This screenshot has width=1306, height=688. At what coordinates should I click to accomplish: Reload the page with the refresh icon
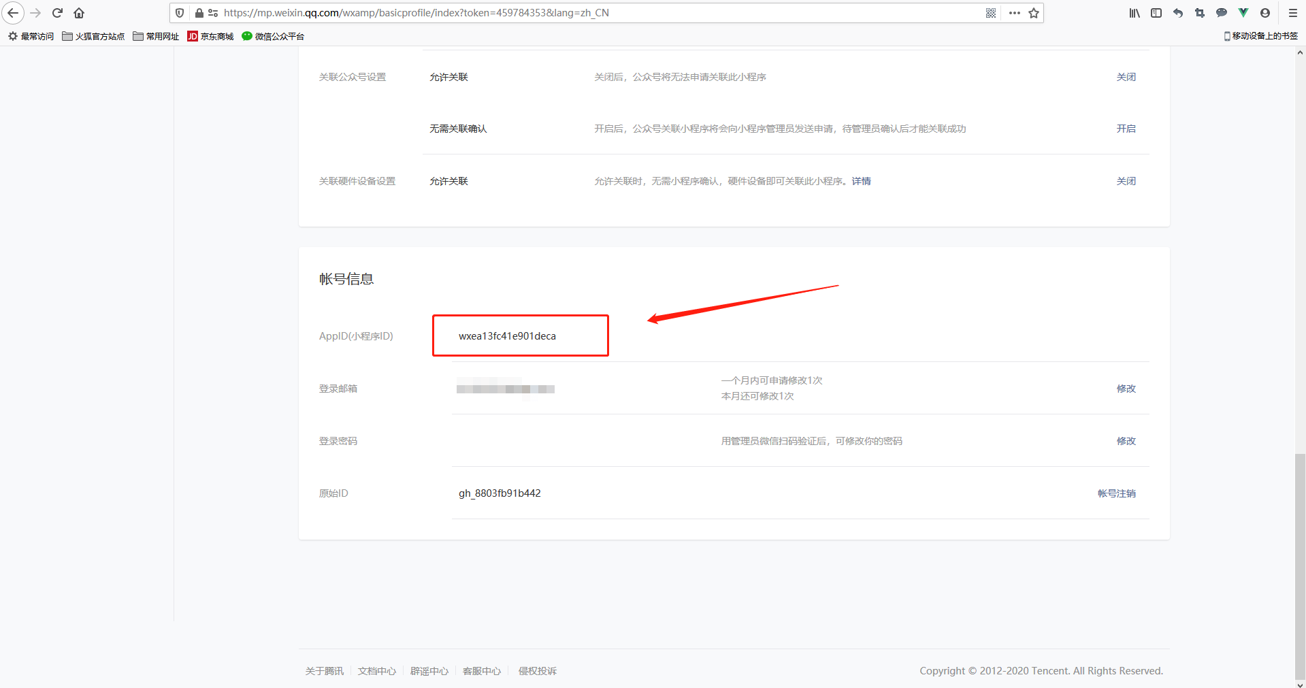click(58, 13)
